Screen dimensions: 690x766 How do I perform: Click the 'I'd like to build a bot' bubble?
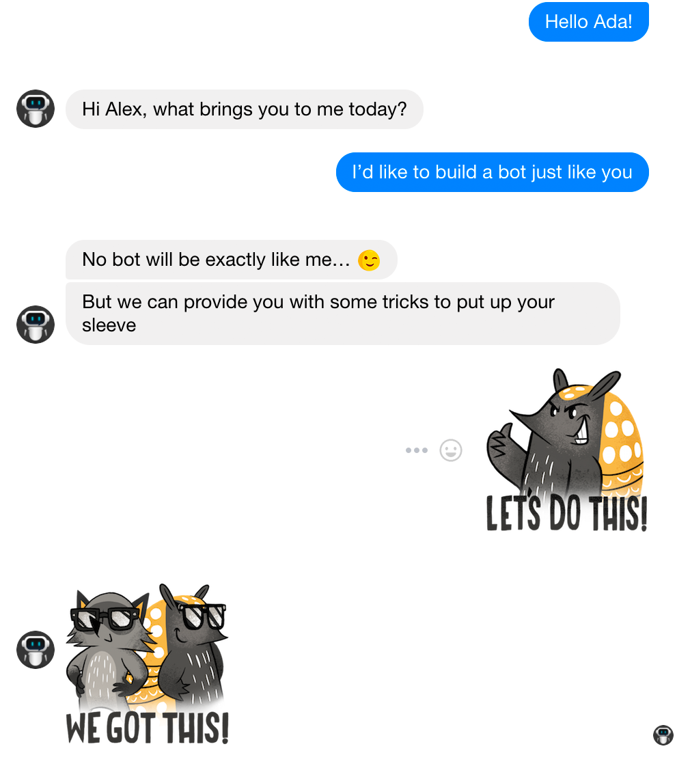point(493,172)
